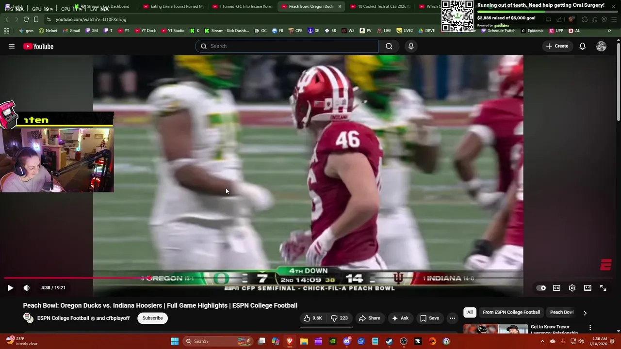Open the YouTube hamburger guide menu

pos(11,46)
